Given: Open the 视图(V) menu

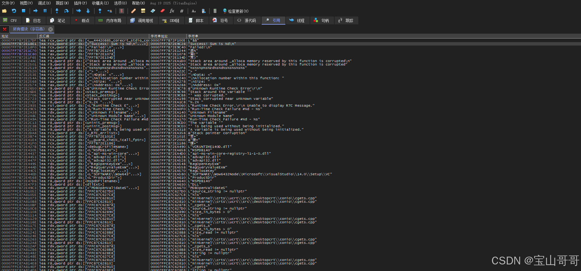Looking at the screenshot, I should (26, 3).
